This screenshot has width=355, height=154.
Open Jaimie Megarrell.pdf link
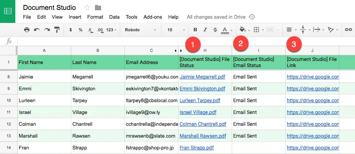(x=203, y=77)
